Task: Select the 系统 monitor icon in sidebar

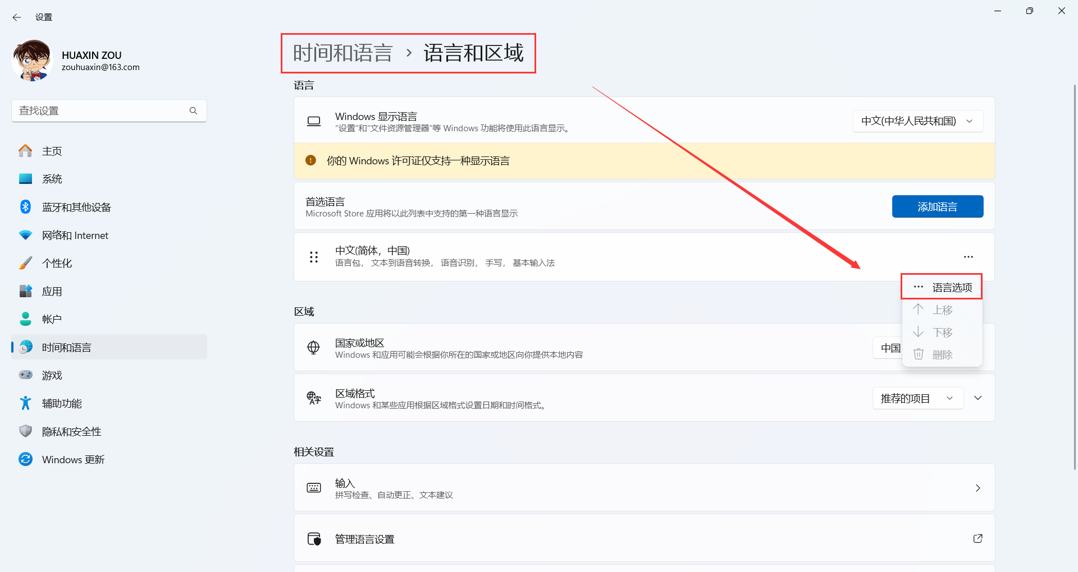Action: click(x=25, y=179)
